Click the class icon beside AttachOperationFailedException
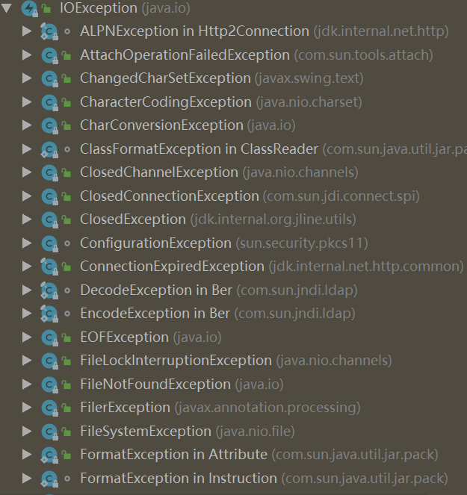Screen dimensions: 467x495 click(49, 55)
